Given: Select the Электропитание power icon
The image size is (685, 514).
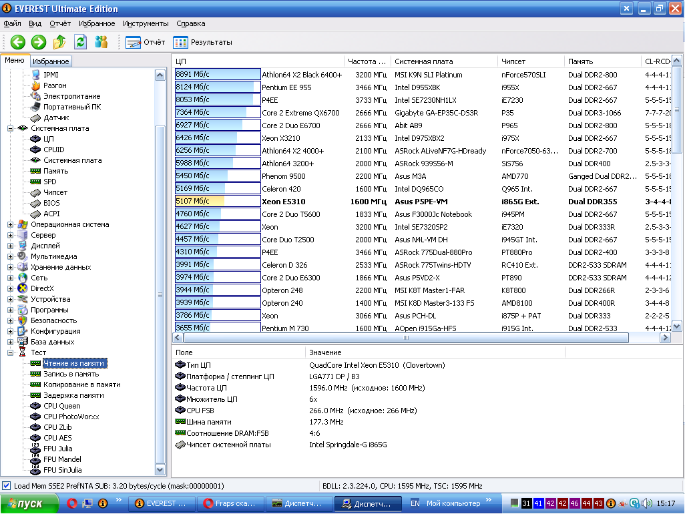Looking at the screenshot, I should (x=35, y=96).
